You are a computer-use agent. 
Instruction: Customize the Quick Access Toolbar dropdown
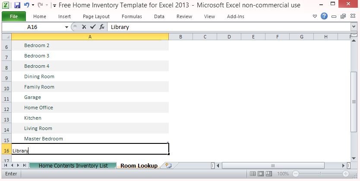(54, 5)
